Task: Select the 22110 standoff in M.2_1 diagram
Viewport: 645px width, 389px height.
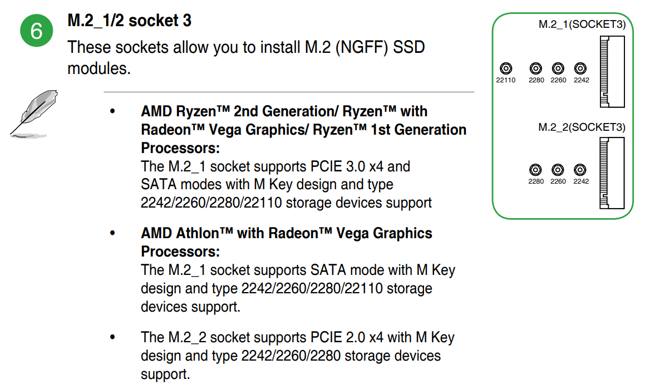Action: coord(505,68)
